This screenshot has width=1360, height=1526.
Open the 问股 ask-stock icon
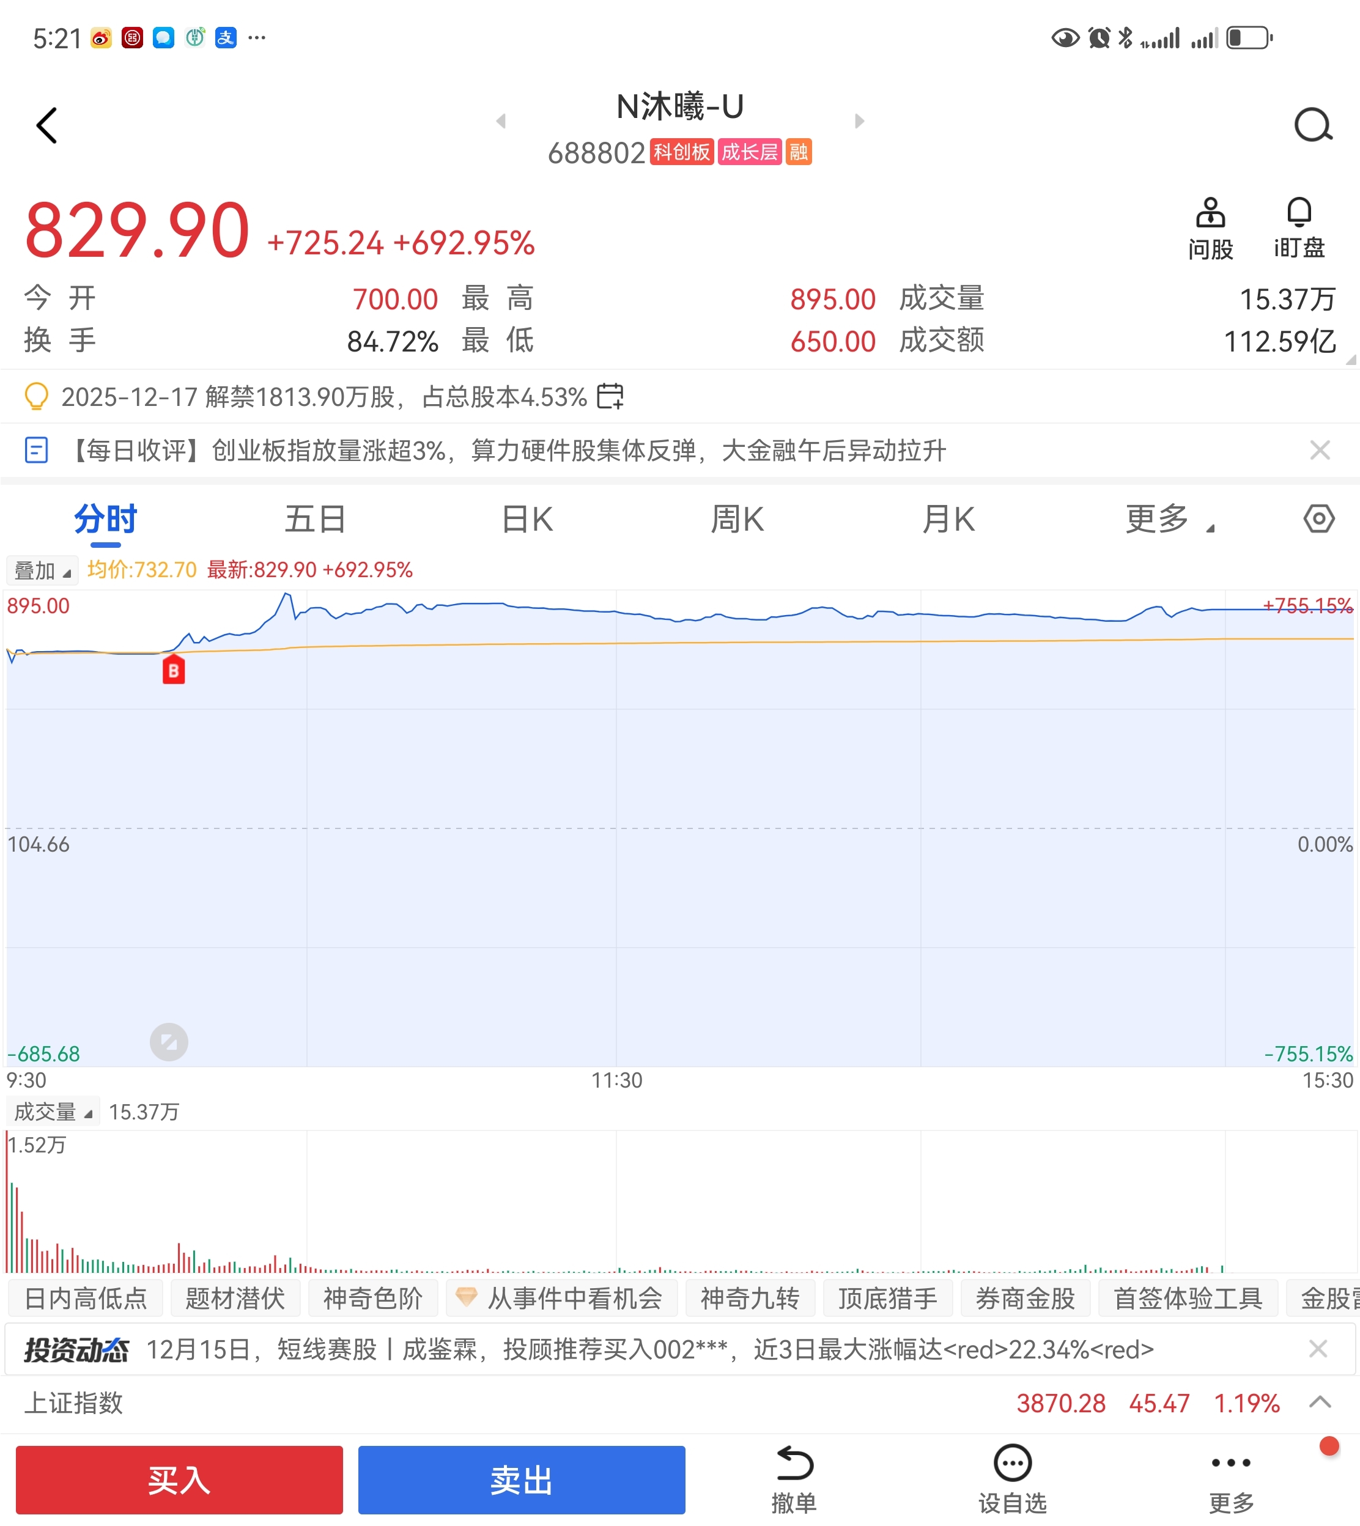(x=1210, y=213)
